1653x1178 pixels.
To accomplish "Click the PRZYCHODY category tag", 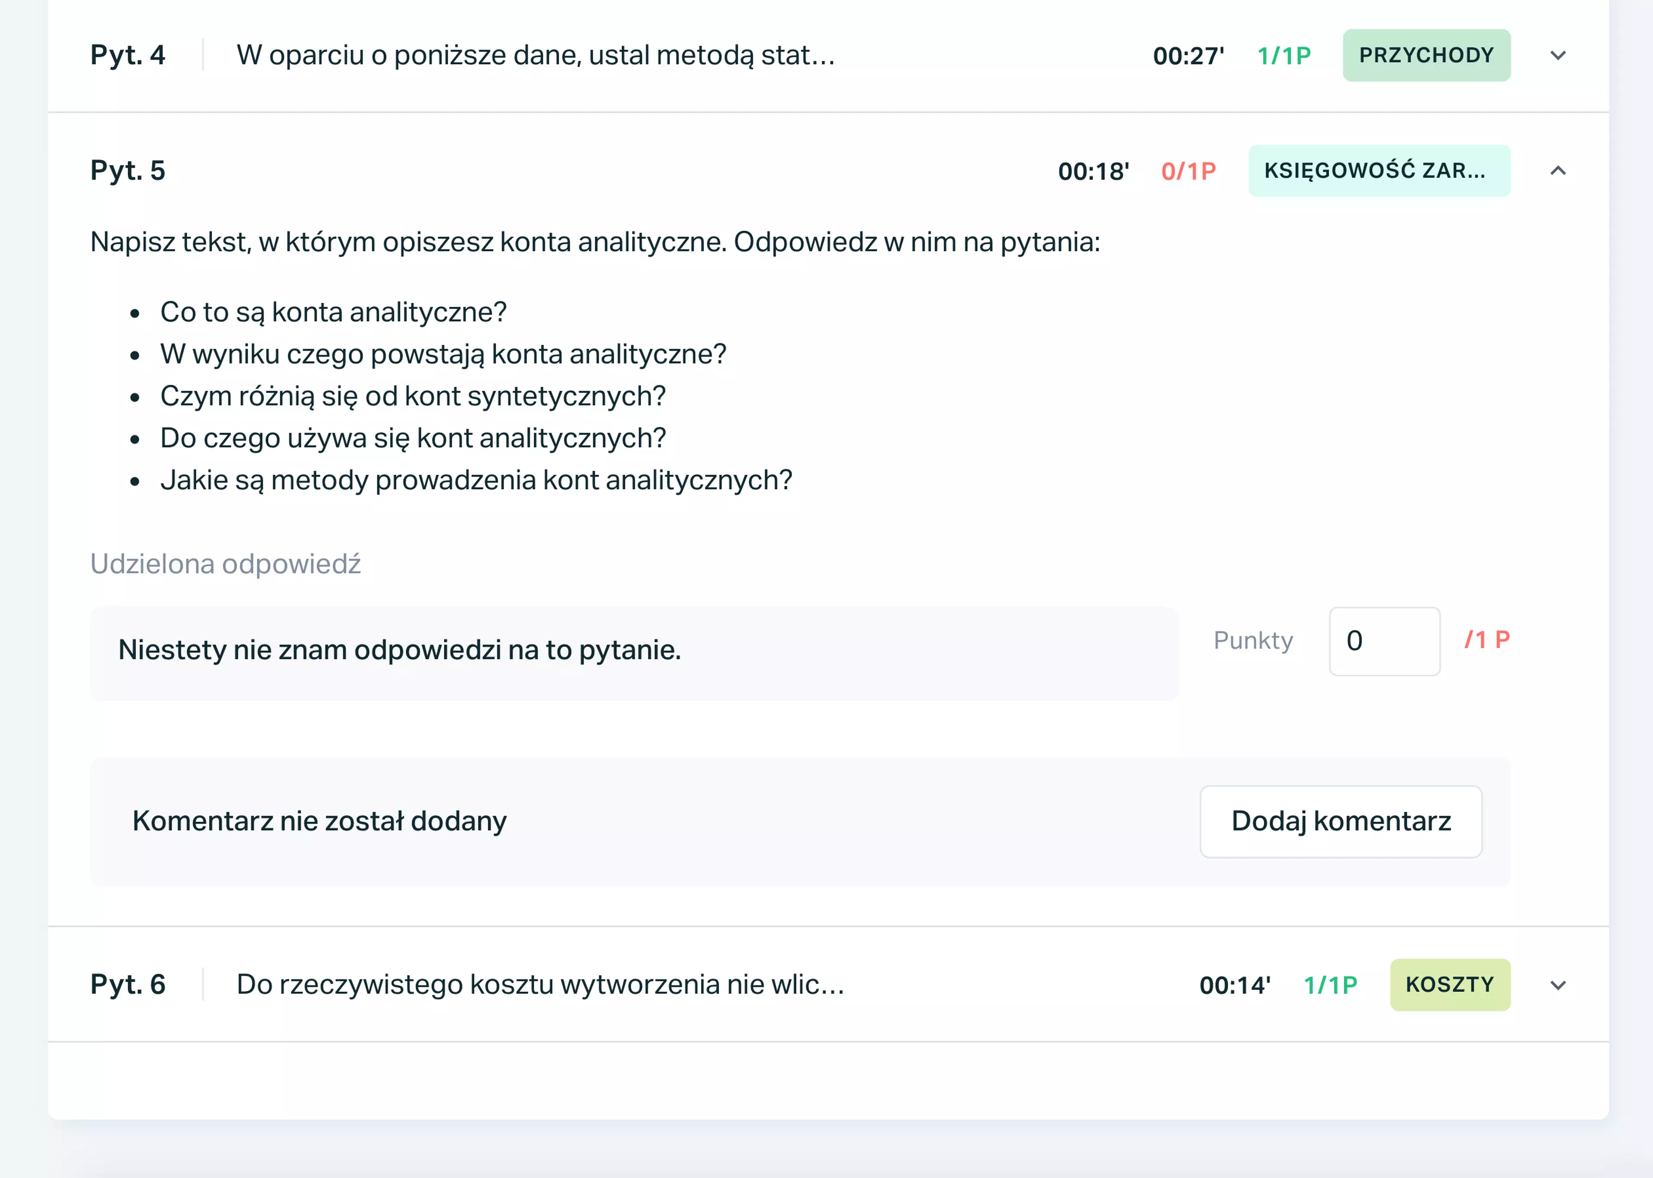I will click(x=1426, y=55).
